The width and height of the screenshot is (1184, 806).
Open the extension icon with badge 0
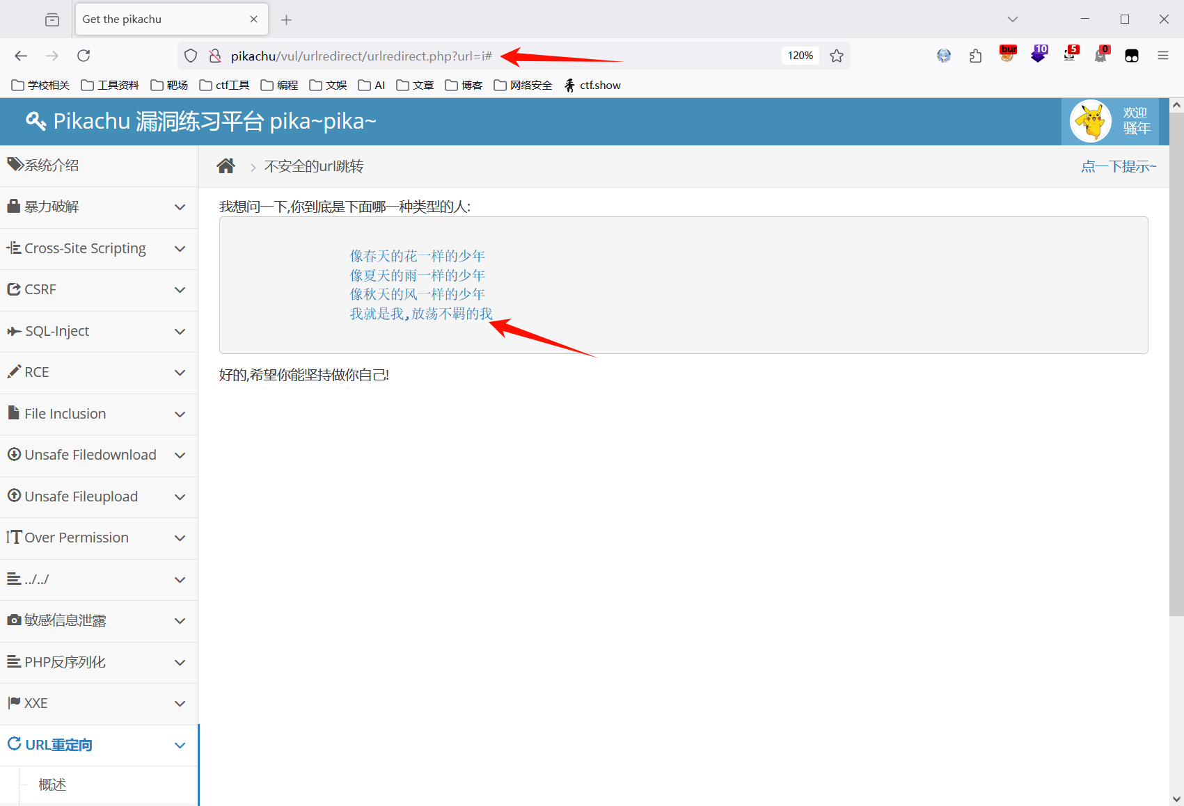click(1101, 54)
